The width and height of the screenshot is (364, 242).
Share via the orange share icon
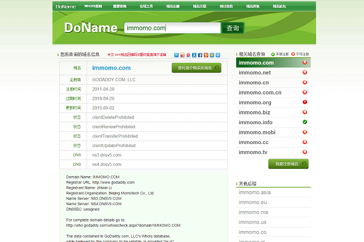(x=206, y=55)
